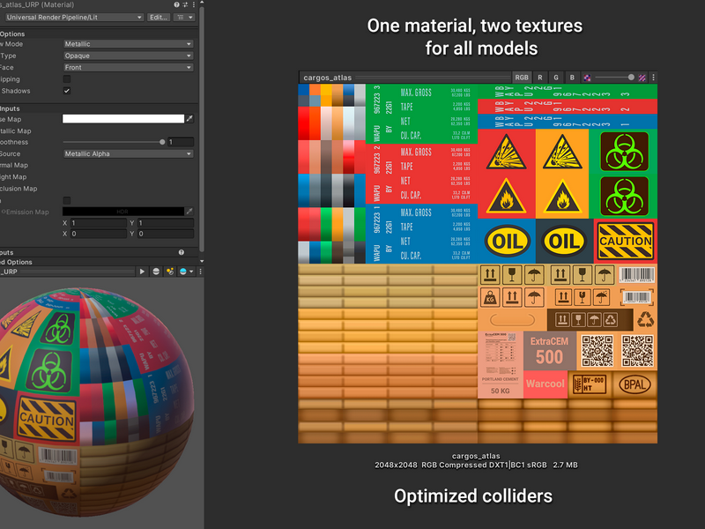
Task: Expand the Advanced Options section
Action: [16, 262]
